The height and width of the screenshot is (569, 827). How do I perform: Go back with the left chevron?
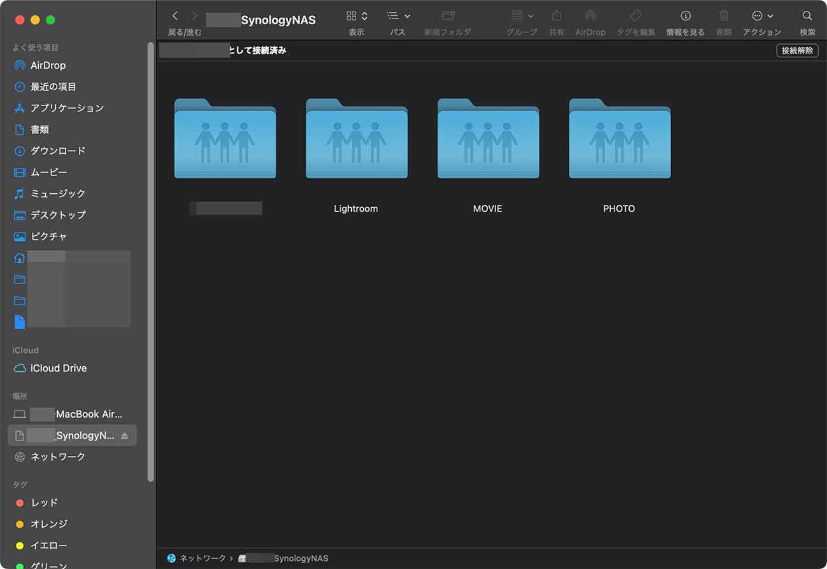(175, 16)
